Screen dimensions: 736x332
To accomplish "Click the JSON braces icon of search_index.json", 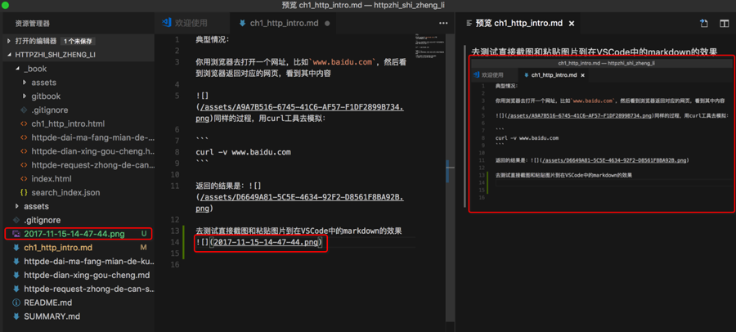I will (24, 192).
